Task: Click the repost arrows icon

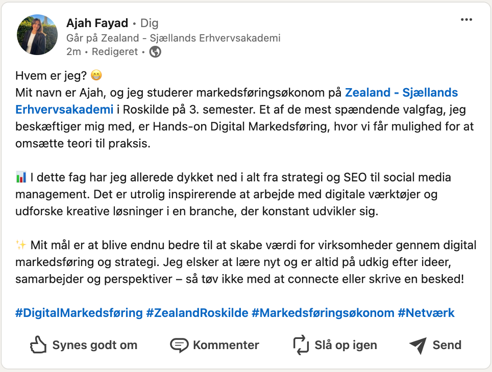Action: [301, 345]
